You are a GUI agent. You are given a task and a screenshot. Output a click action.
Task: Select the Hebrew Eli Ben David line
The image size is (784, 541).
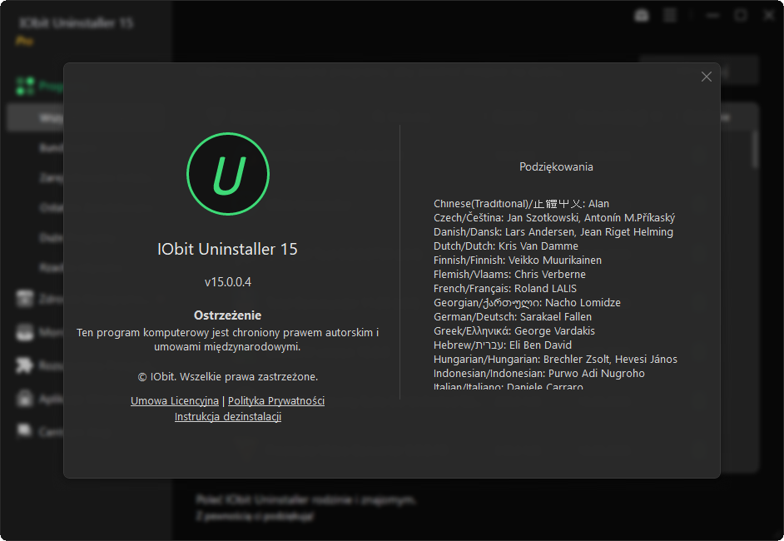click(503, 345)
